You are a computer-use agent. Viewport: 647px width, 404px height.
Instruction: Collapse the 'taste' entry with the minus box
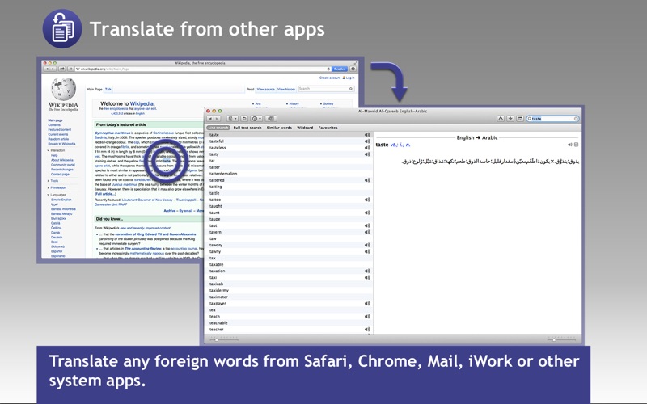click(x=577, y=145)
